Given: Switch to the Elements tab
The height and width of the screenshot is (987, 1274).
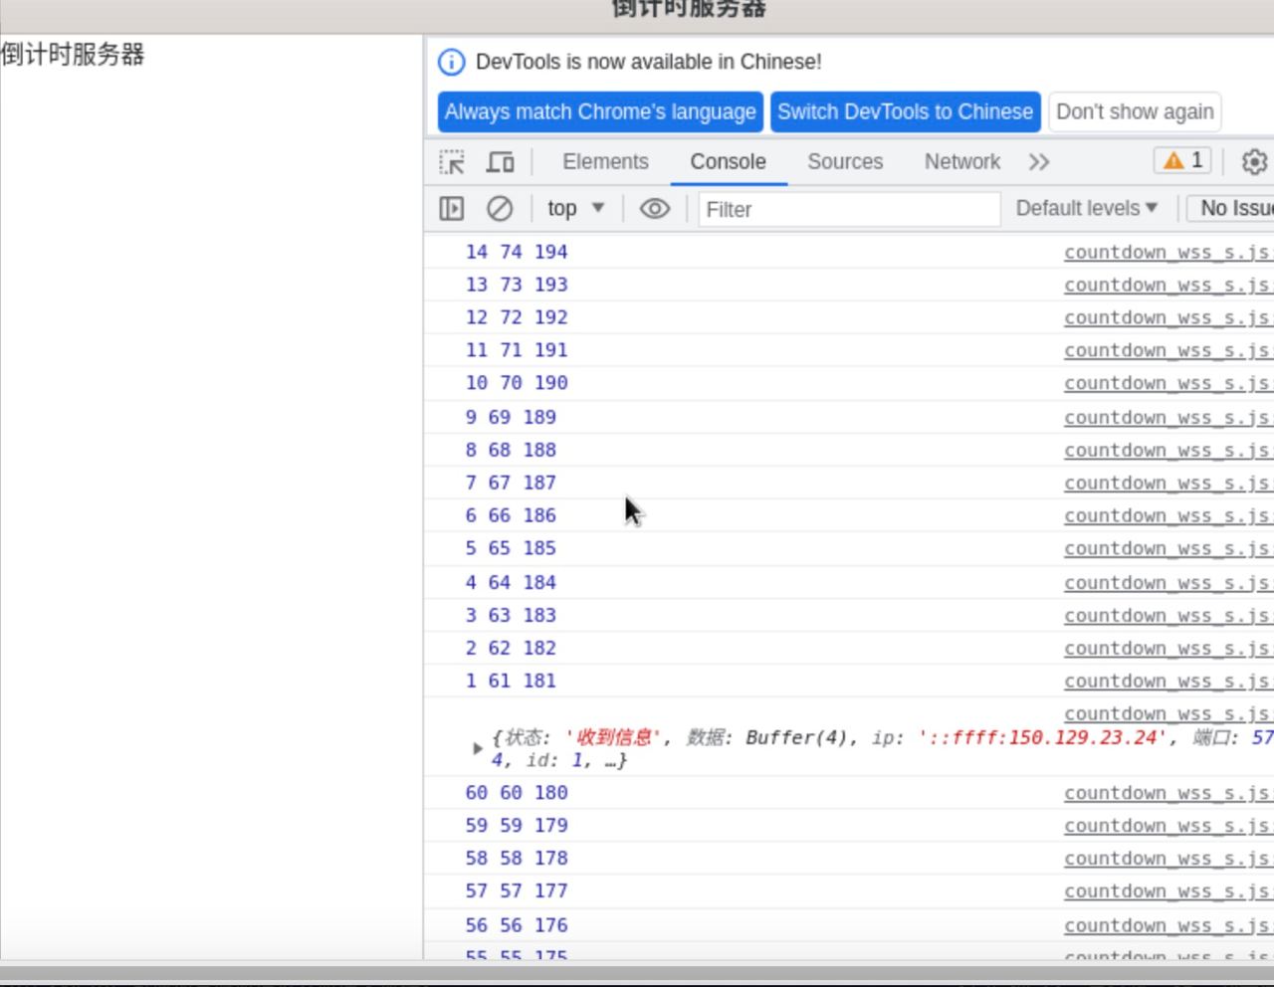Looking at the screenshot, I should (605, 161).
